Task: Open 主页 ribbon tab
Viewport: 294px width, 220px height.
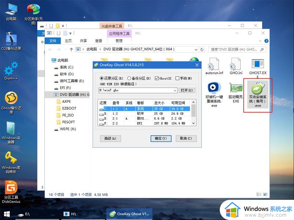Action: pyautogui.click(x=68, y=41)
